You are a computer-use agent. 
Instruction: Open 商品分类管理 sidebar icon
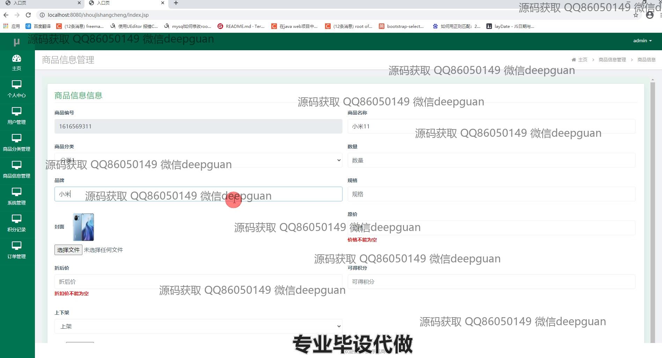[x=17, y=143]
